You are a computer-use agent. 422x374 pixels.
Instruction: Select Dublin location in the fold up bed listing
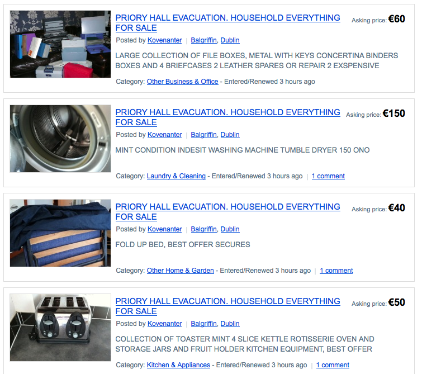[230, 229]
